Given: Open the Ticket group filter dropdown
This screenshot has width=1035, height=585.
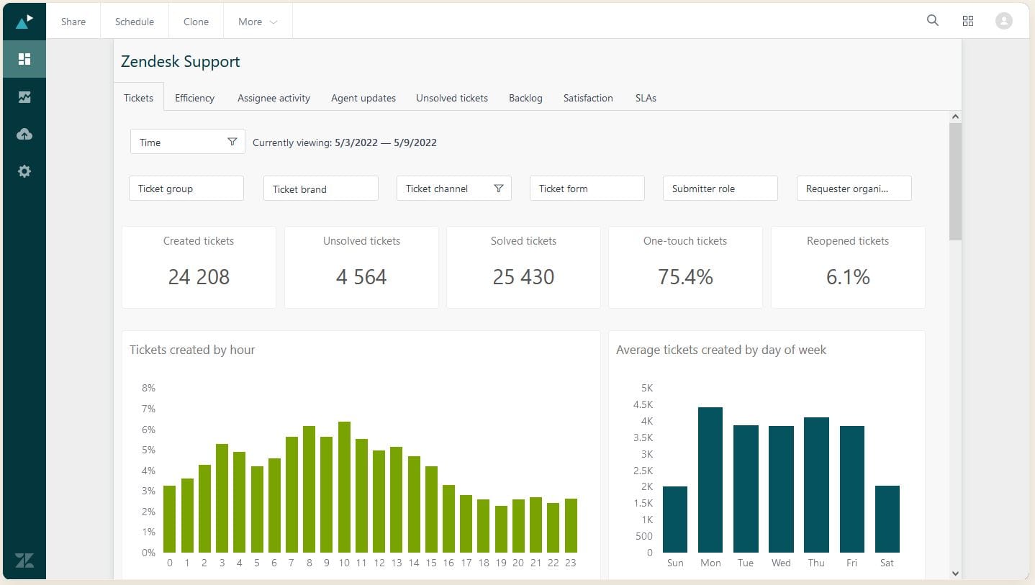Looking at the screenshot, I should click(x=186, y=188).
